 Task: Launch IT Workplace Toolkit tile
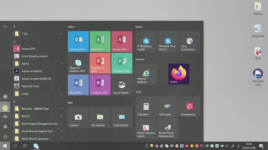(x=146, y=41)
